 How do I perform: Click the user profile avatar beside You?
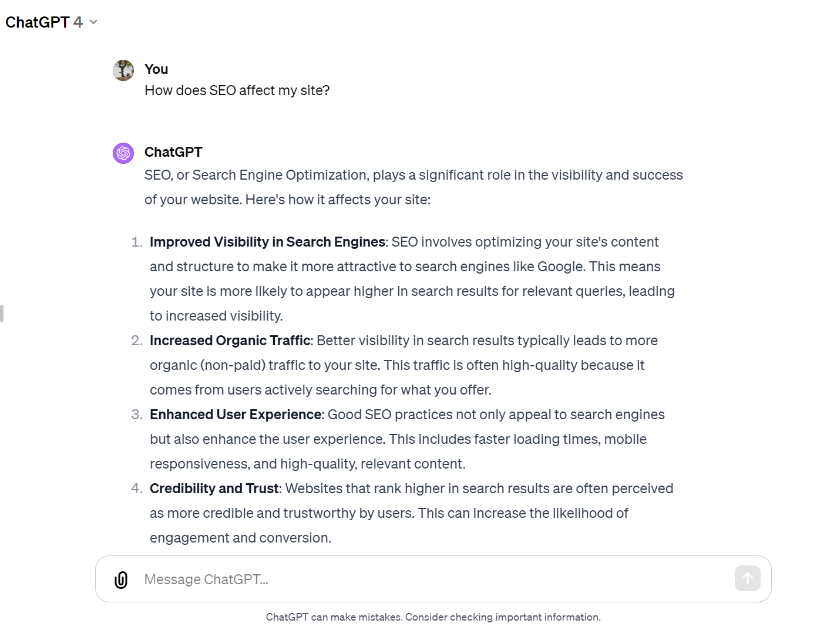coord(123,70)
